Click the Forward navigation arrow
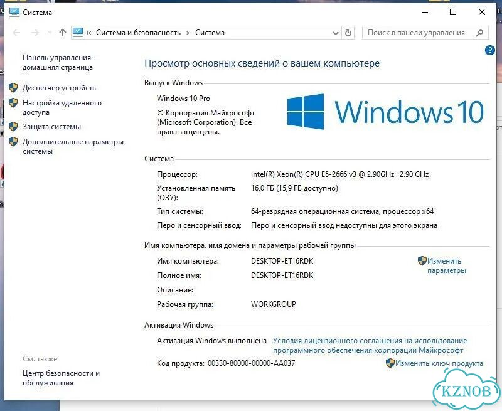 tap(35, 33)
